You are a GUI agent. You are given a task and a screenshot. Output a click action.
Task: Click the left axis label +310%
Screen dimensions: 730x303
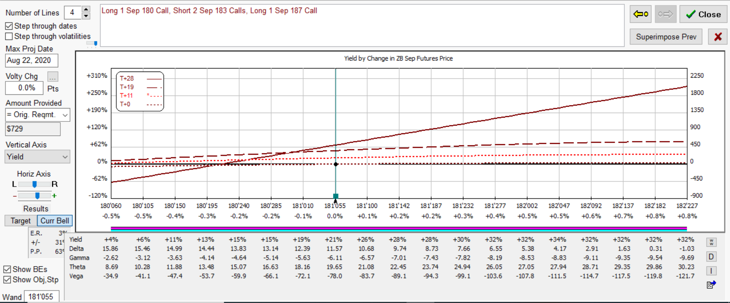point(97,76)
